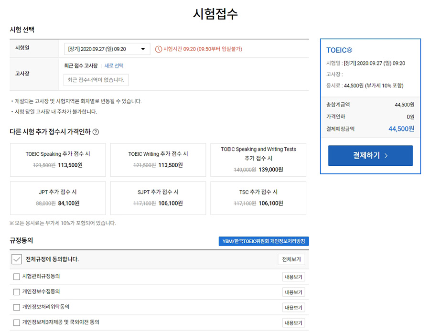
Task: Click the 결제예정금액 44,500원 amount
Action: click(x=401, y=129)
